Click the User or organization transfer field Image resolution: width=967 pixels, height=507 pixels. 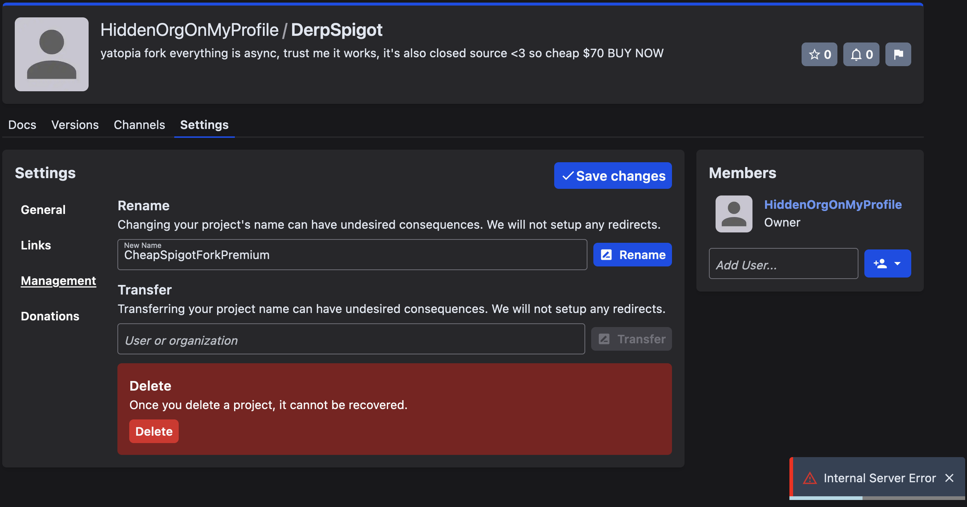click(351, 339)
